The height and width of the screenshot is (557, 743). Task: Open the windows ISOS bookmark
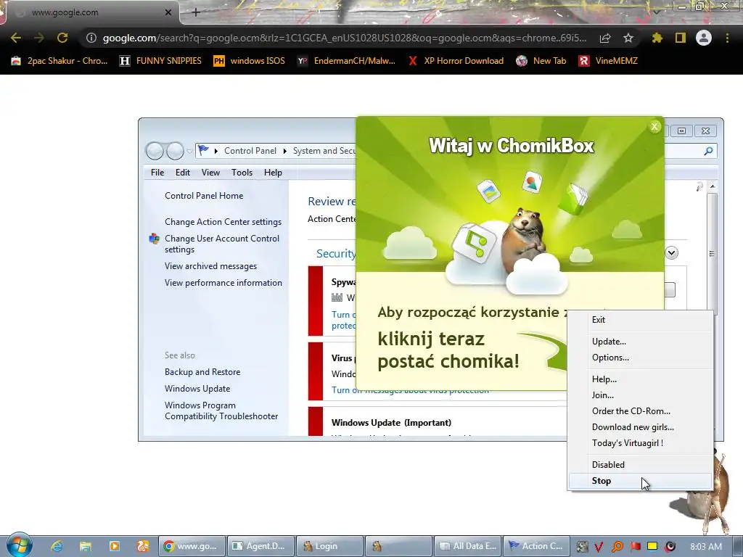tap(250, 61)
